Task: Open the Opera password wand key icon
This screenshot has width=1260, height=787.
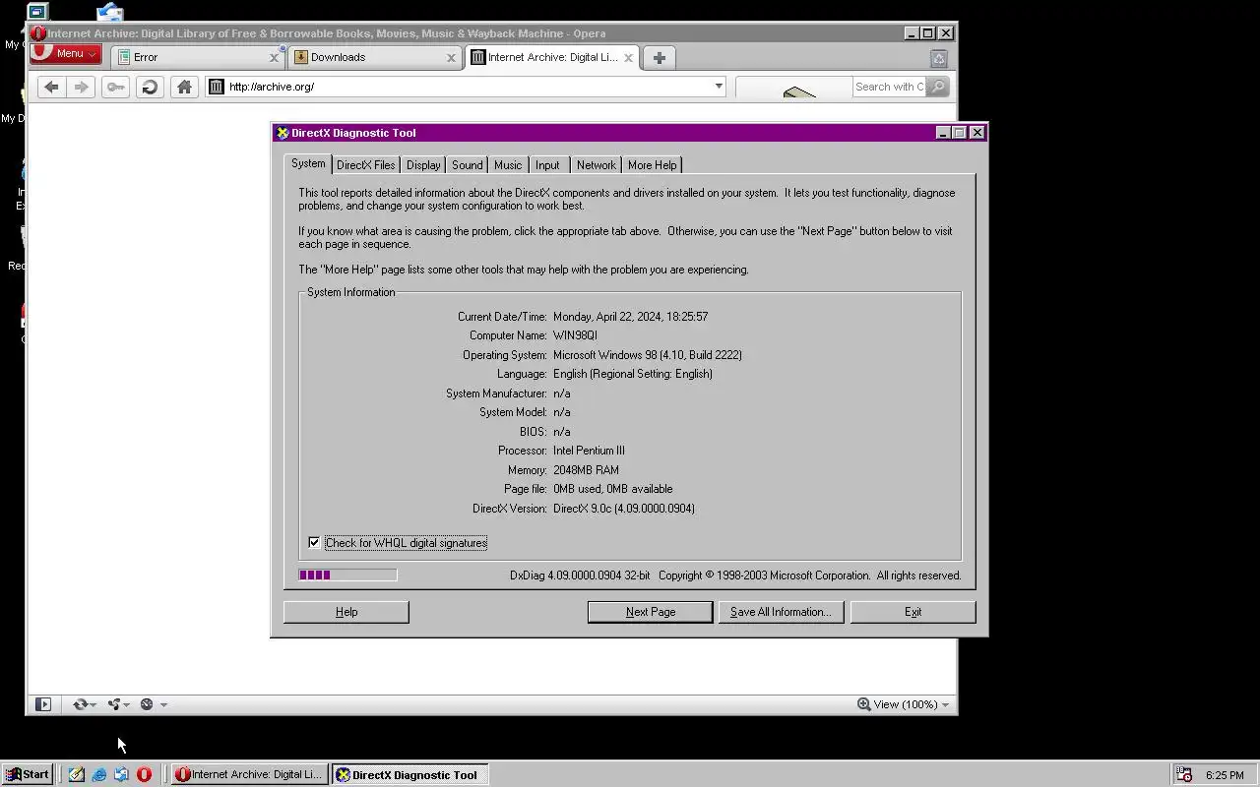Action: coord(115,87)
